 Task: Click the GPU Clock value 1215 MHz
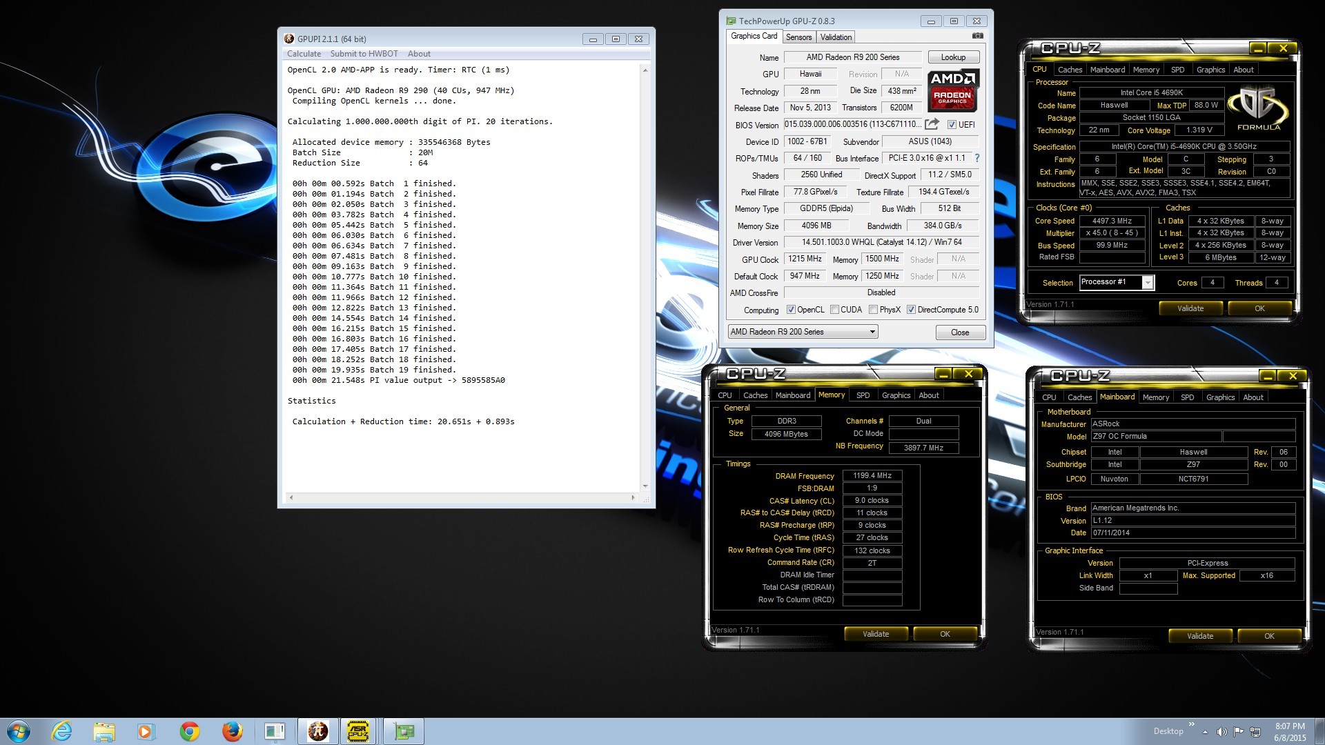[805, 259]
